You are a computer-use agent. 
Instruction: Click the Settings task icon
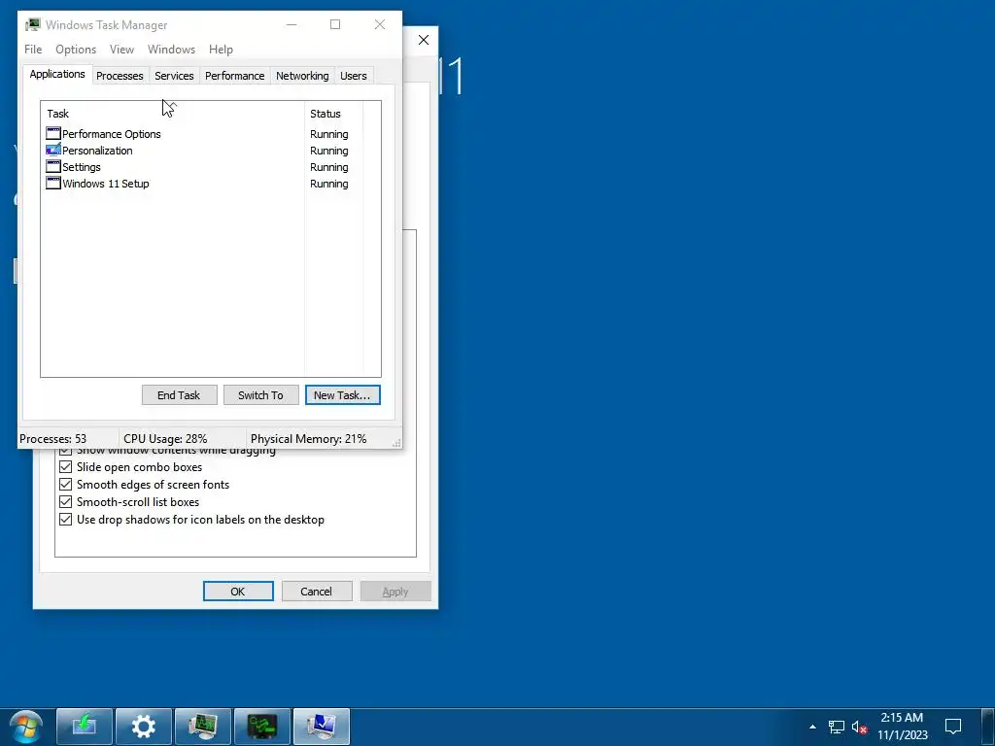coord(53,166)
